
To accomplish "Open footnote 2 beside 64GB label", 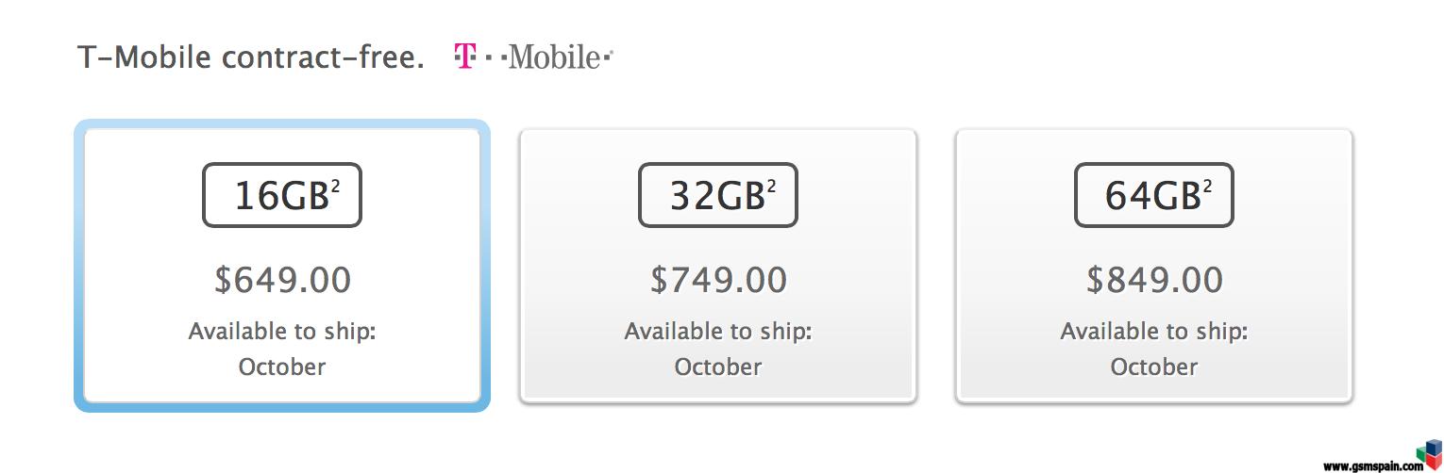I will click(x=1207, y=185).
